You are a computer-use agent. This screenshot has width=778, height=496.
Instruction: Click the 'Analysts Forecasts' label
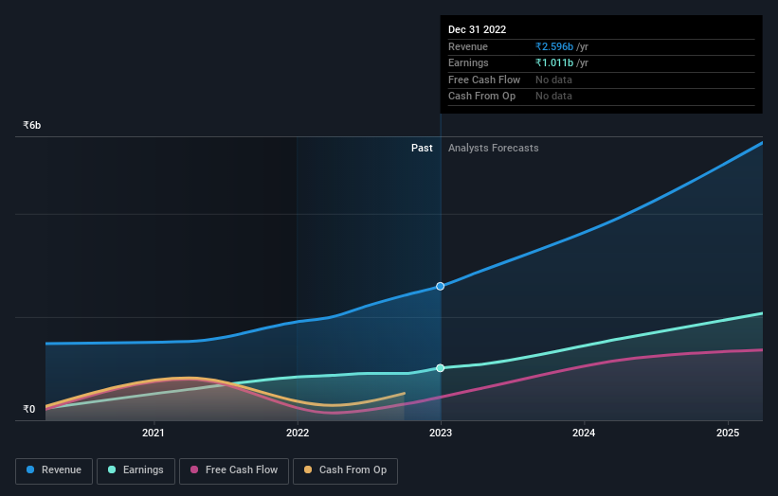pos(493,148)
